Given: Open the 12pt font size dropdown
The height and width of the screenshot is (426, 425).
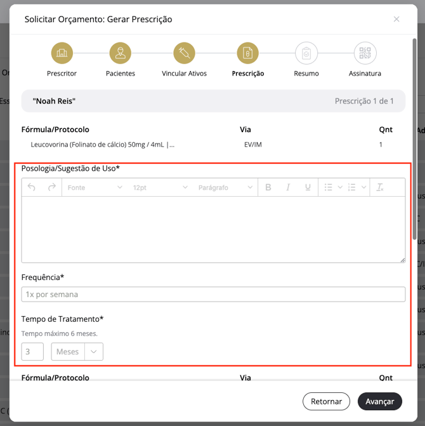Looking at the screenshot, I should click(160, 187).
